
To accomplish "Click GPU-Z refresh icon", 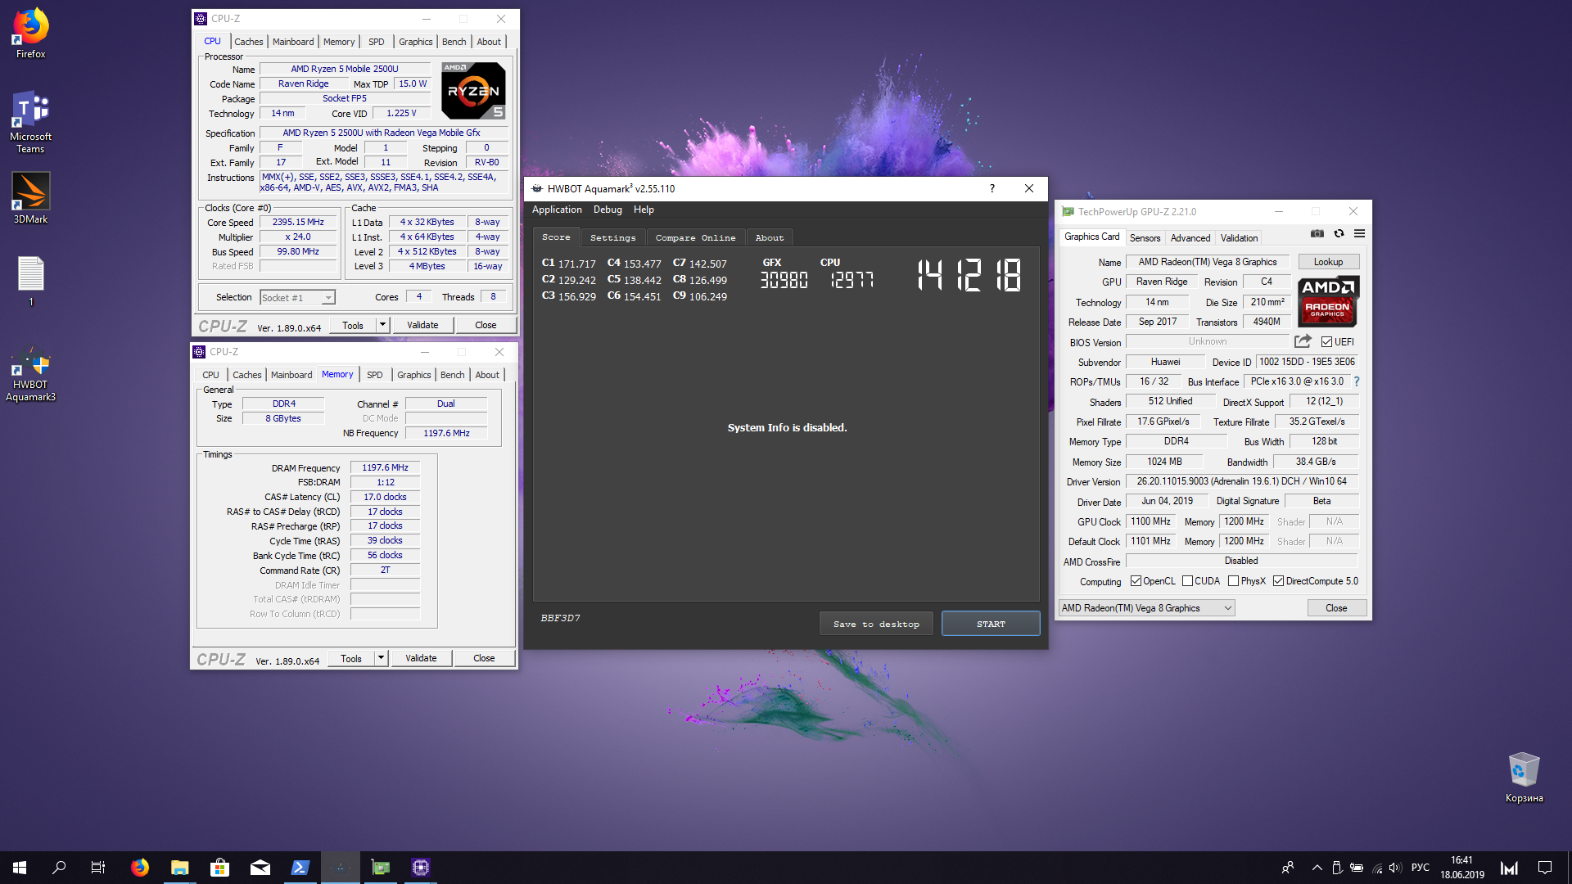I will 1339,234.
